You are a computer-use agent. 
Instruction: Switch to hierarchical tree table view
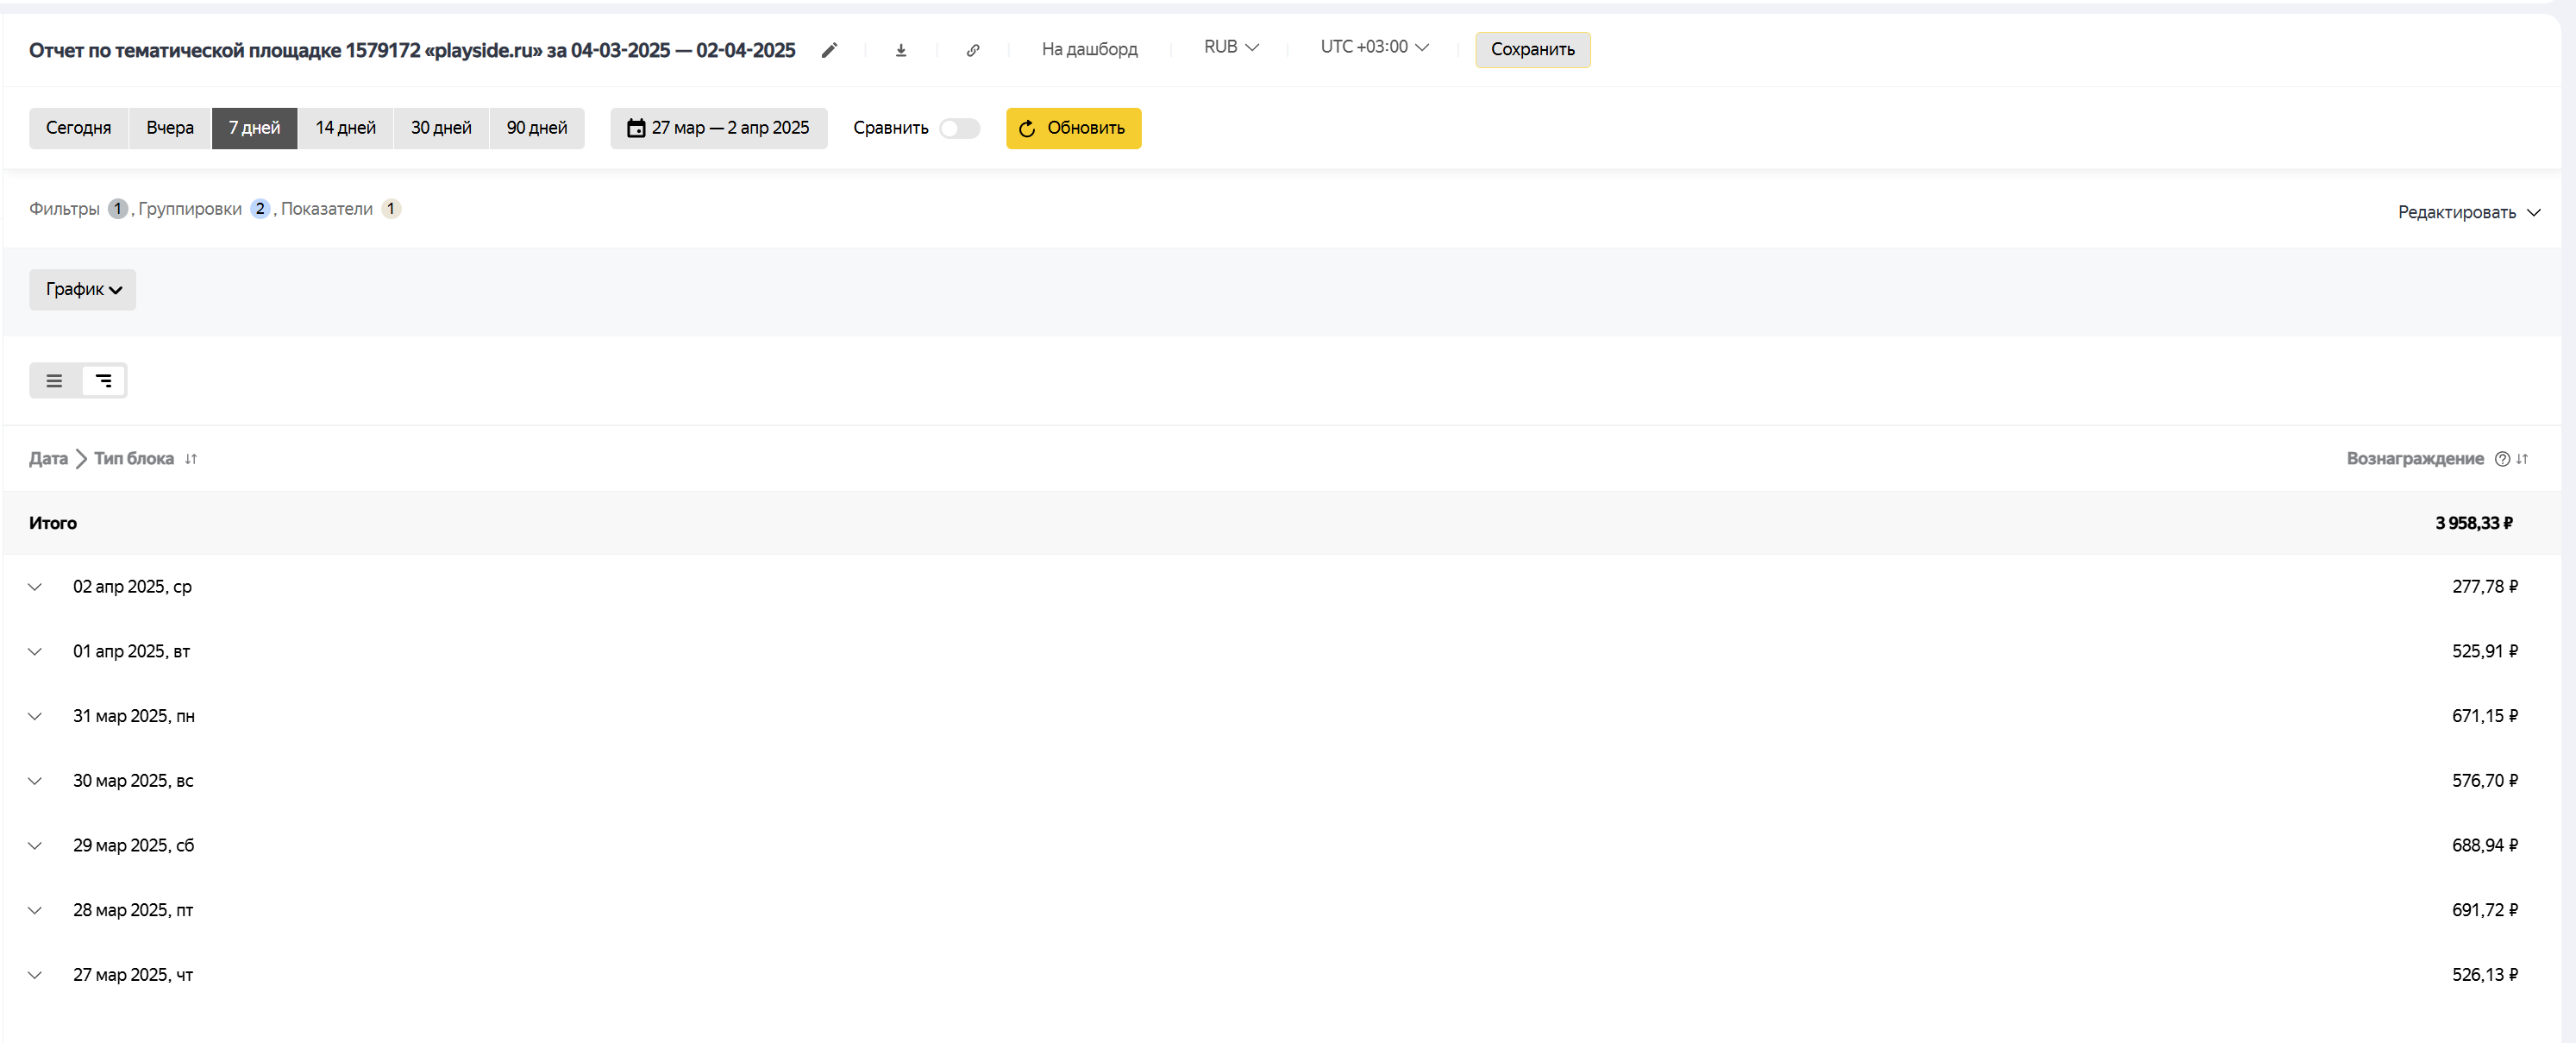103,381
